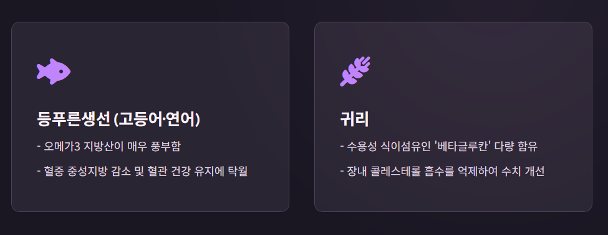
Task: Click the dark gap between the two cards
Action: tap(302, 116)
